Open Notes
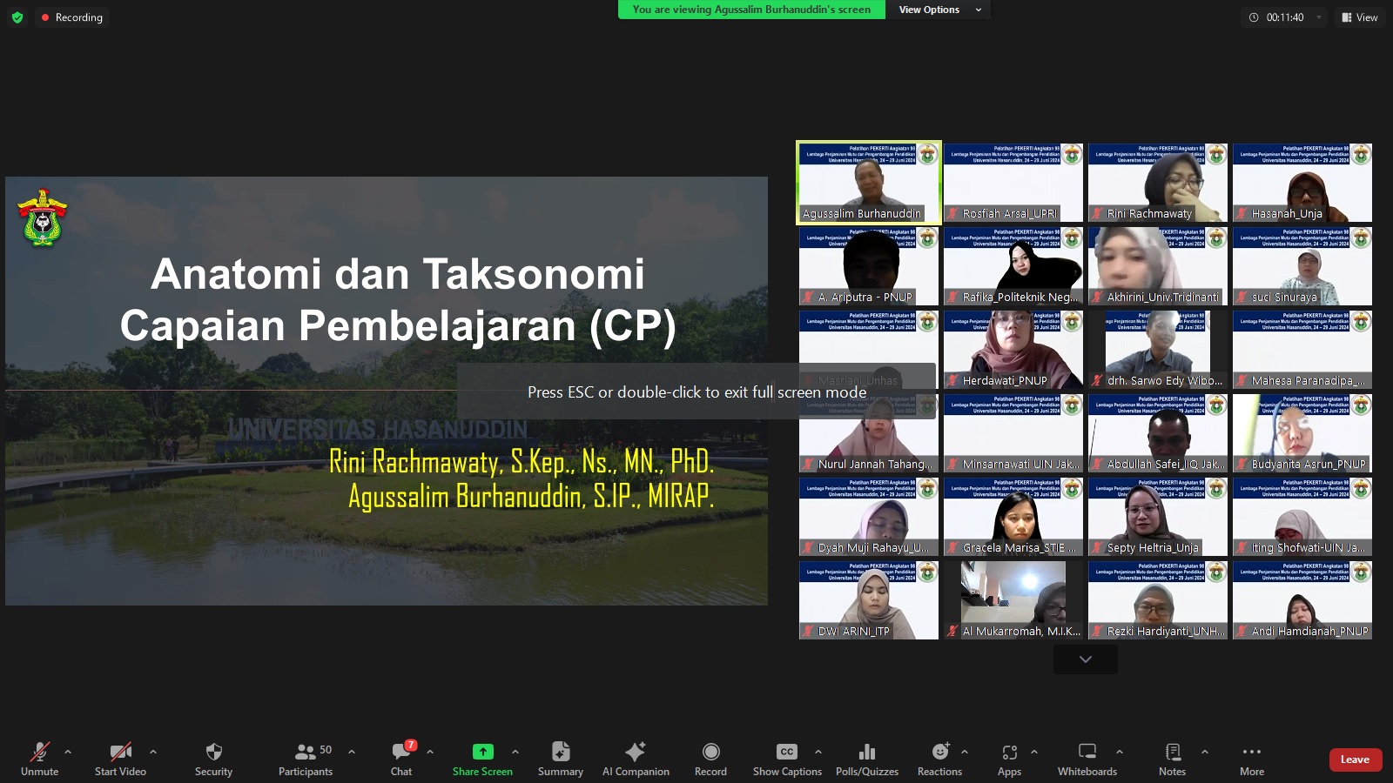This screenshot has width=1393, height=783. 1172,759
